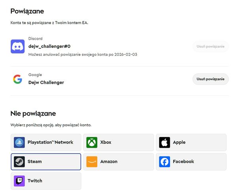Click the Powiązane heading
Image resolution: width=237 pixels, height=192 pixels.
tap(27, 11)
